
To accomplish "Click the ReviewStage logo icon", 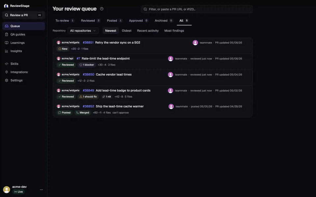I will click(6, 6).
